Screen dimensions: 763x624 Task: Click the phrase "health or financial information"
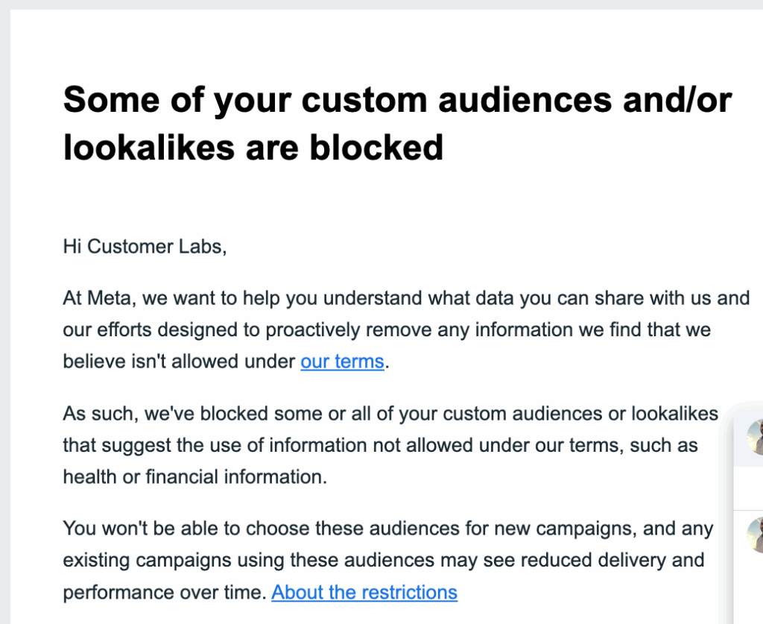(194, 476)
